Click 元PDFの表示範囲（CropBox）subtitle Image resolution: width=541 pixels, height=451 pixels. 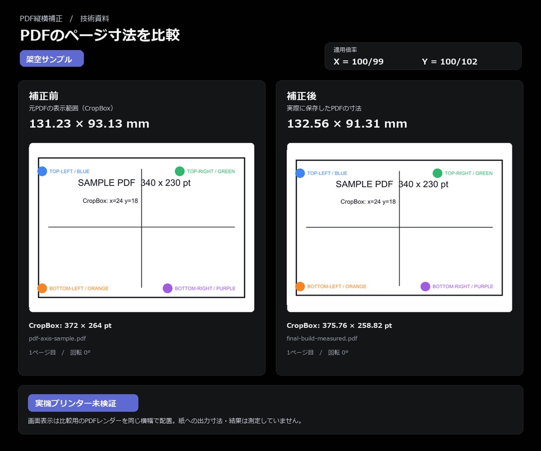coord(71,108)
